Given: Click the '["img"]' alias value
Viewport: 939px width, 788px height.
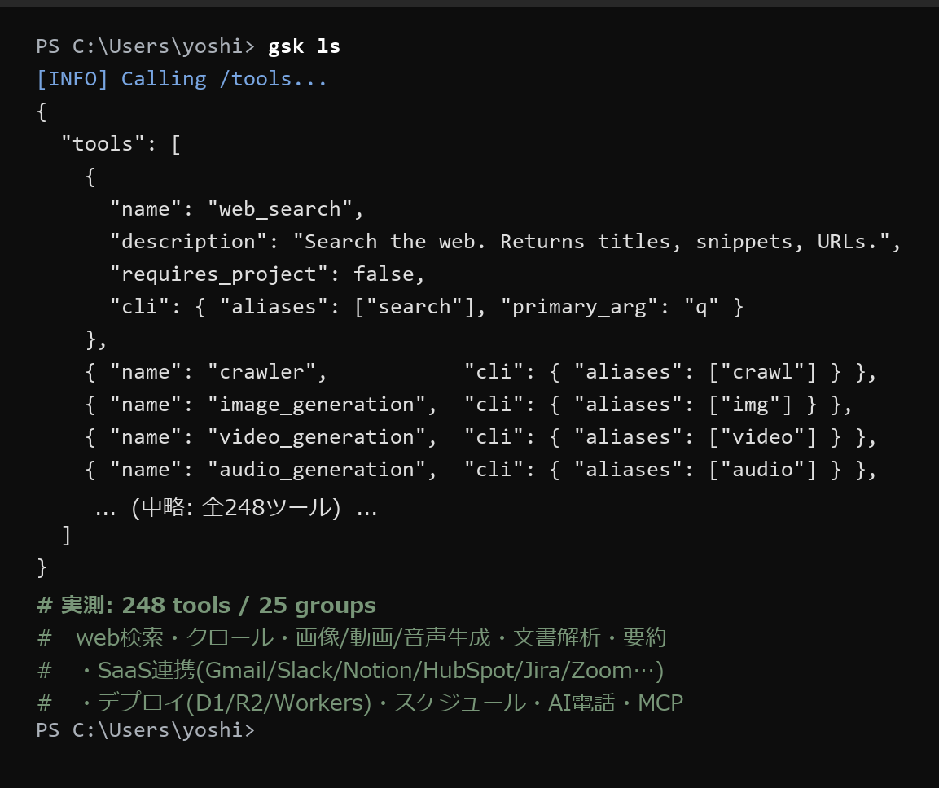Looking at the screenshot, I should click(750, 405).
